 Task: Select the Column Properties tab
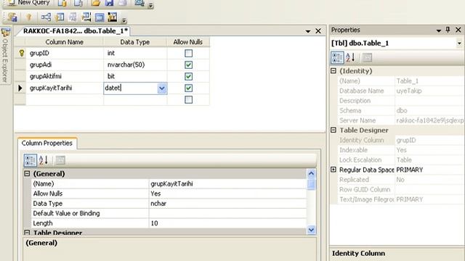[x=46, y=144]
